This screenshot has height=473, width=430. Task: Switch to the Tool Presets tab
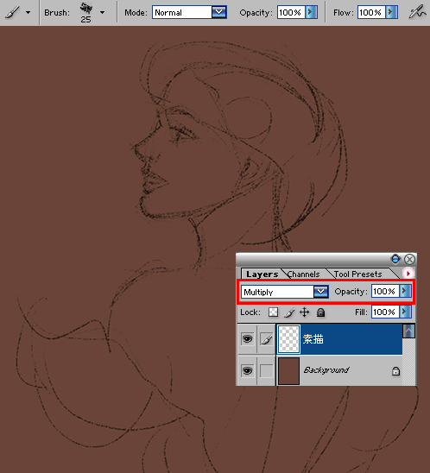[x=358, y=274]
